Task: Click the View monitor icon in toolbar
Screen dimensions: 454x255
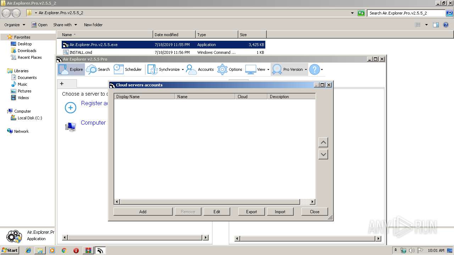Action: [x=251, y=69]
